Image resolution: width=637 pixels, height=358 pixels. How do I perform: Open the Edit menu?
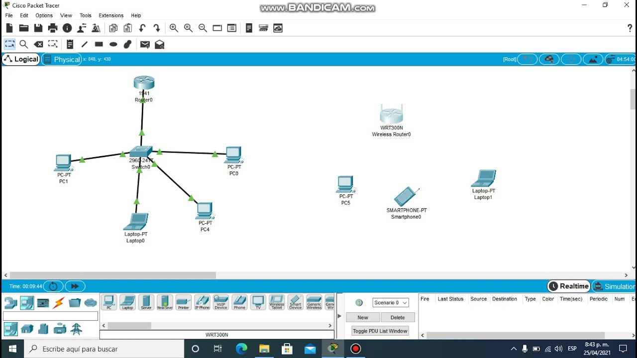[24, 15]
